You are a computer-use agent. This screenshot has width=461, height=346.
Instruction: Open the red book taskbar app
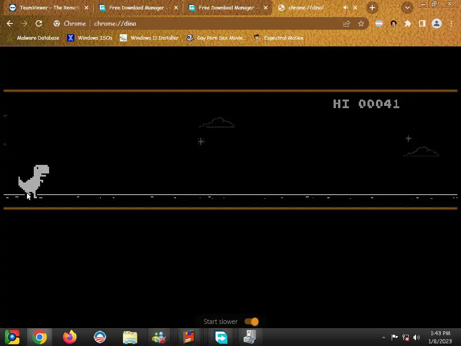[189, 337]
